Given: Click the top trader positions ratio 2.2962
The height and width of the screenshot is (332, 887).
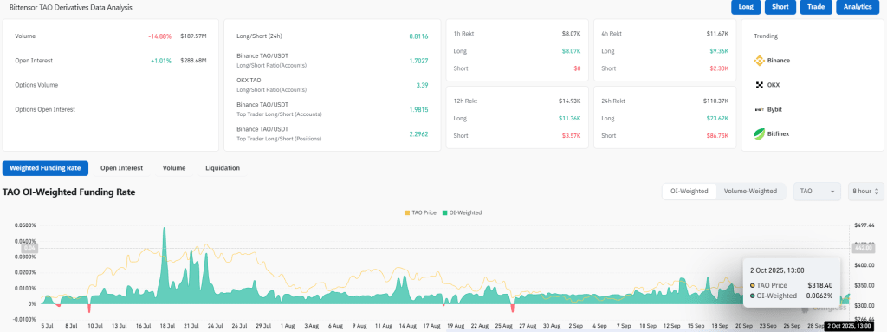Looking at the screenshot, I should 418,134.
